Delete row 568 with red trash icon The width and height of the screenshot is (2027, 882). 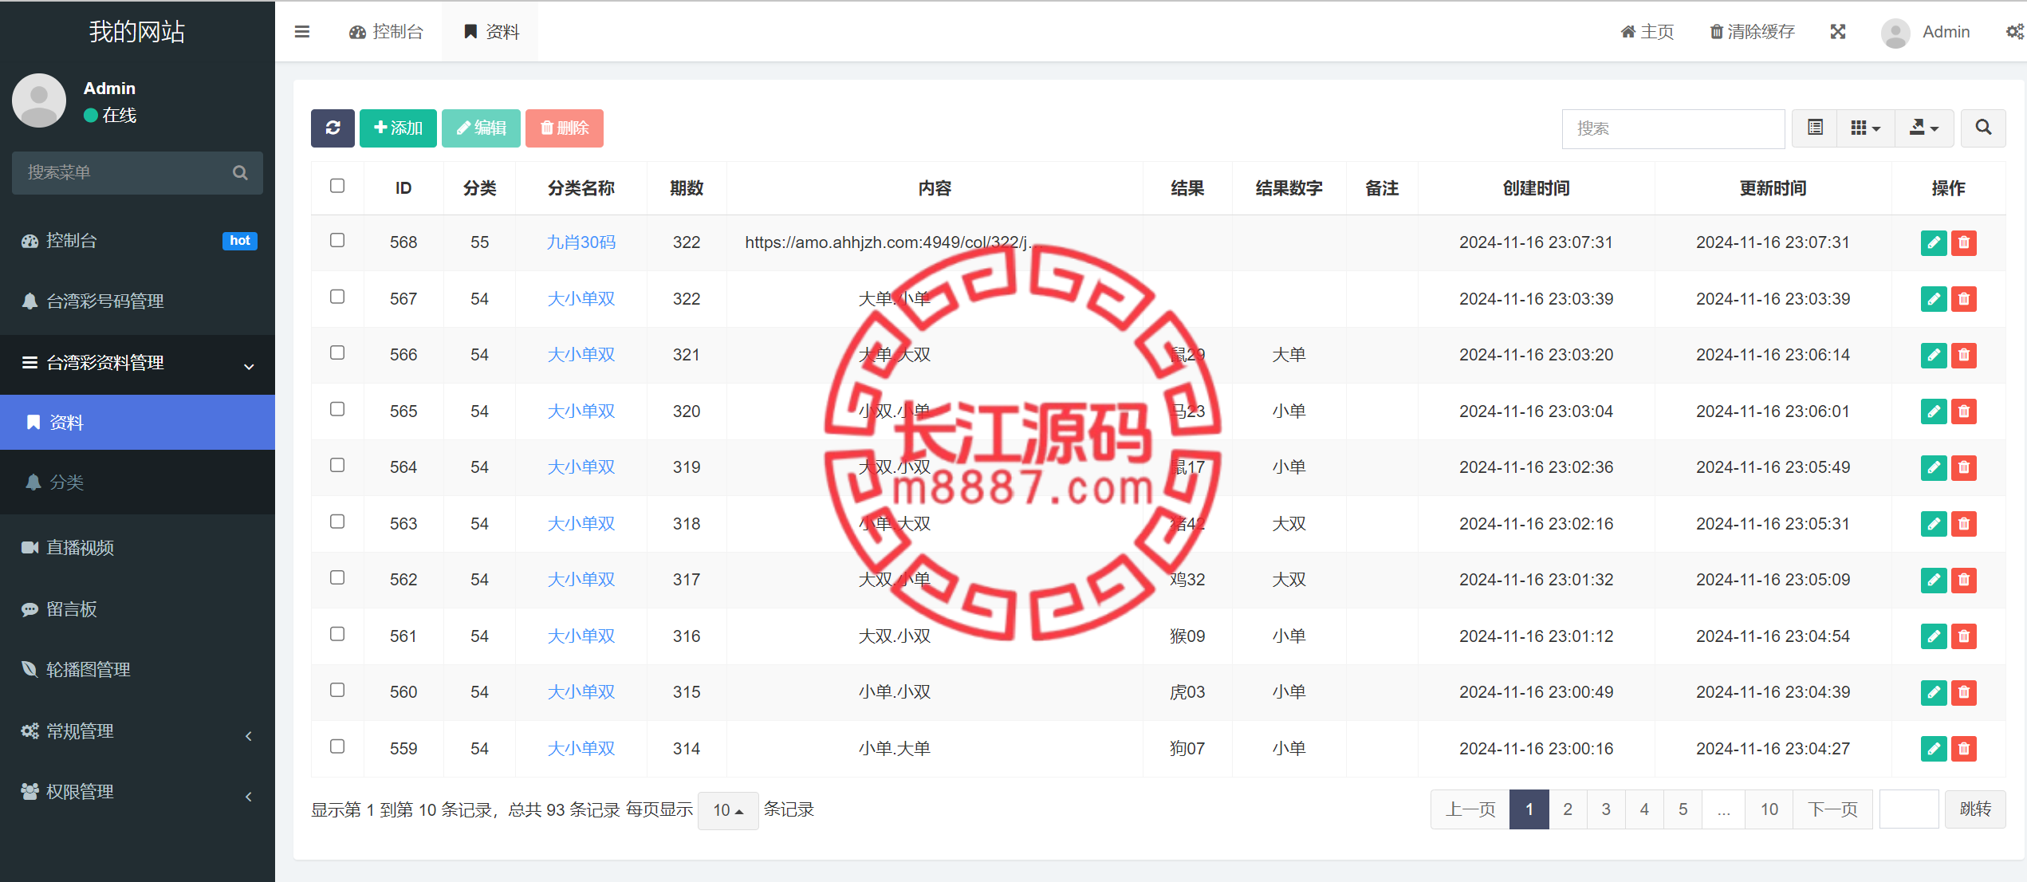(1964, 242)
